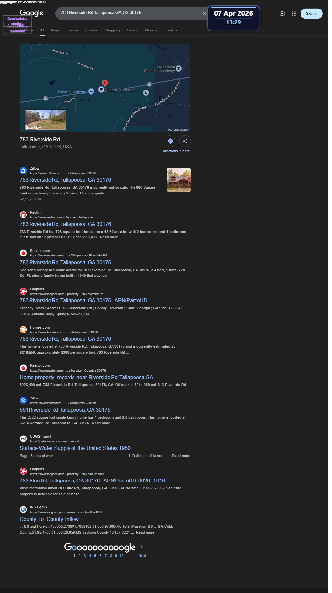
Task: Expand the More search filter dropdown
Action: tap(151, 30)
